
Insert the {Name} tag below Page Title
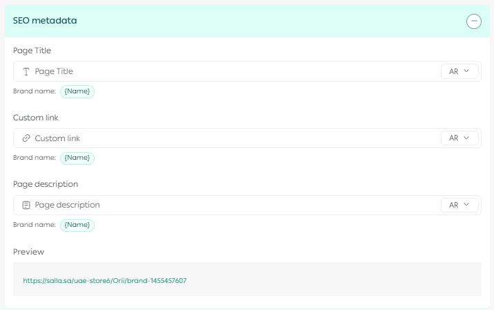click(77, 91)
